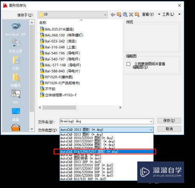Open the Desktop (桌面) sidebar shortcut
The image size is (195, 188).
[x=16, y=114]
